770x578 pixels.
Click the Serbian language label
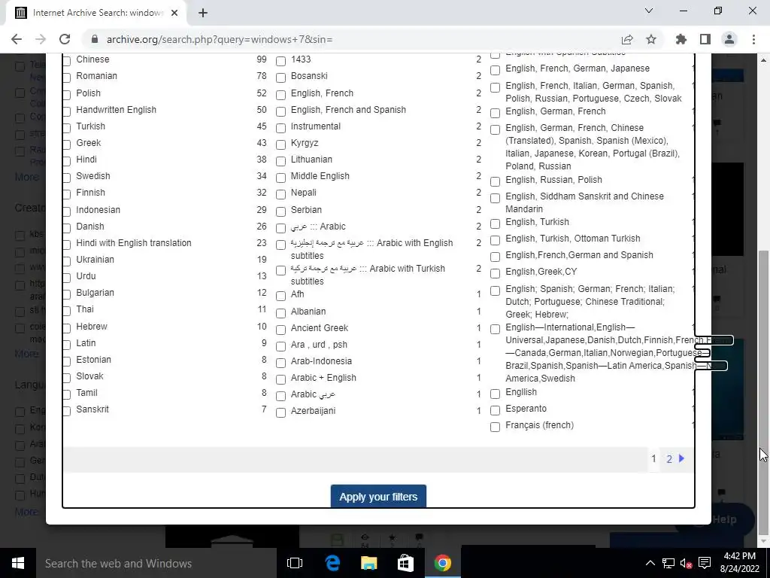click(306, 210)
